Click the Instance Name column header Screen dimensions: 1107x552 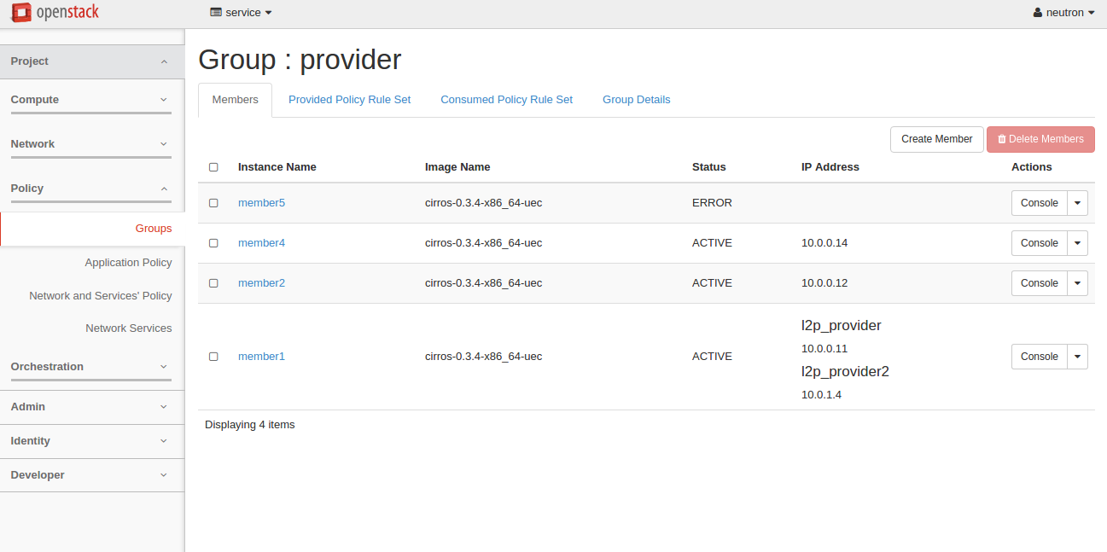click(277, 167)
